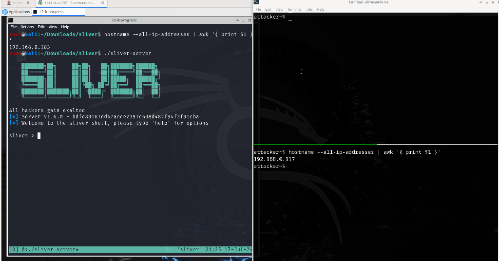Screen dimensions: 499x261
Task: Close the Home tab
Action: pyautogui.click(x=28, y=3)
